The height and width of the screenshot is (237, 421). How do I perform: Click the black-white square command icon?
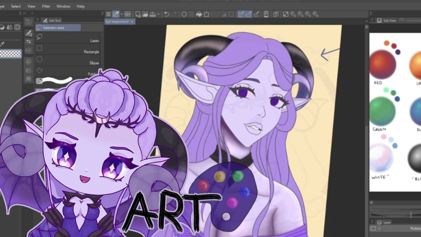click(286, 14)
